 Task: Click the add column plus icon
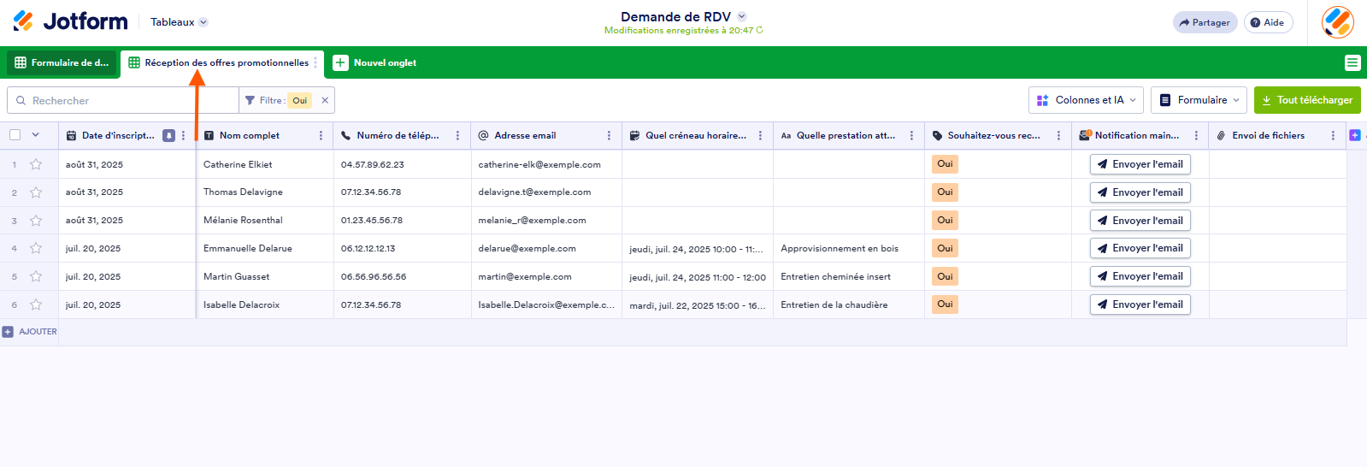(x=1354, y=135)
